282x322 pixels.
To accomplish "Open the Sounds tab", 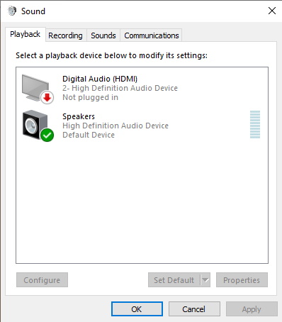I will 103,35.
